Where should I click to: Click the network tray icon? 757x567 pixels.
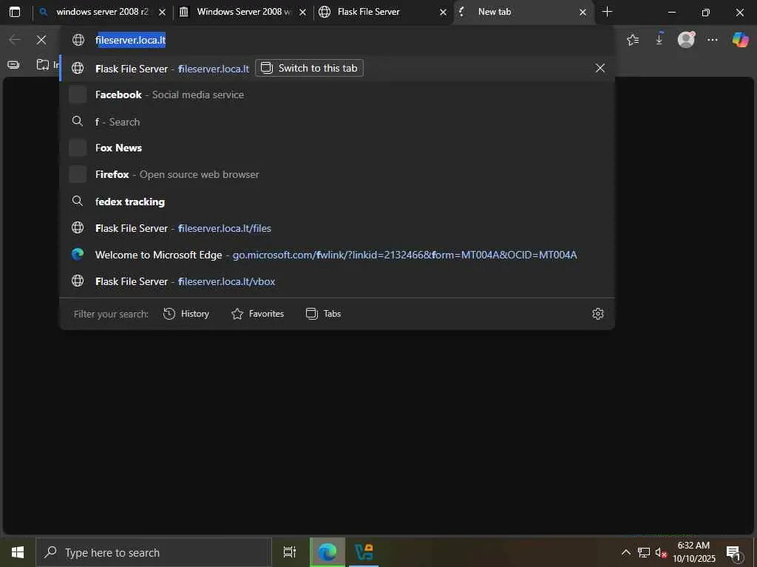644,552
